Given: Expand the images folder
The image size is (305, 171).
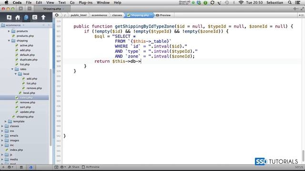Looking at the screenshot, I should (2, 141).
